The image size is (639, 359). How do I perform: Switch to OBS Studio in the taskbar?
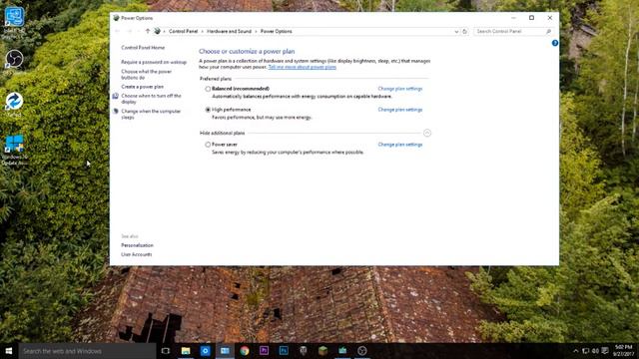(361, 350)
